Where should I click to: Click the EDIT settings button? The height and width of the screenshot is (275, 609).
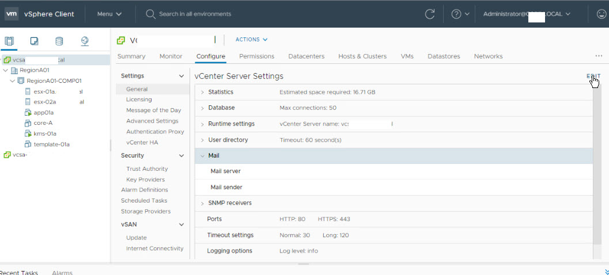pyautogui.click(x=593, y=77)
